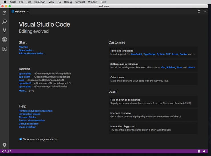Open the Selection menu
Screen dimensions: 211x156
(40, 2)
